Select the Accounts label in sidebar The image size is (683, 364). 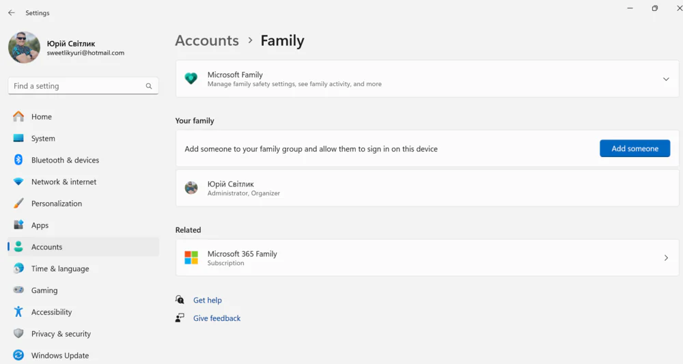tap(46, 247)
